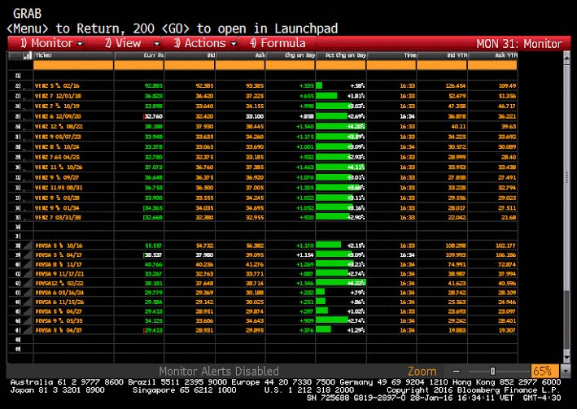Open the 4) Formula menu
Viewport: 577px width, 409px height.
278,43
